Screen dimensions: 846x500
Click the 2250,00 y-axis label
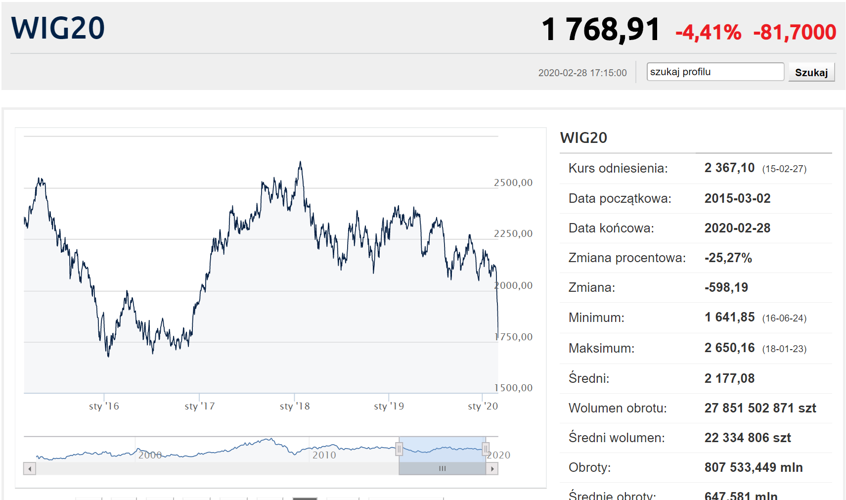pos(513,233)
